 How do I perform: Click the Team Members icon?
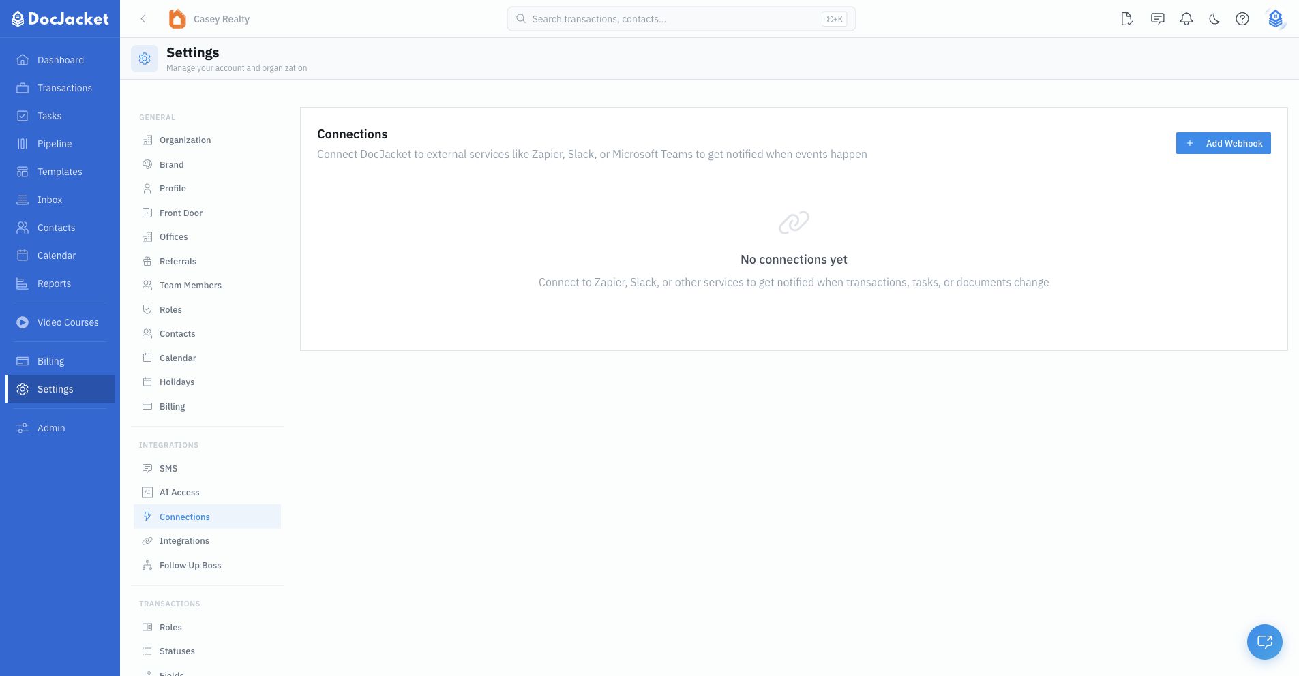pos(147,286)
